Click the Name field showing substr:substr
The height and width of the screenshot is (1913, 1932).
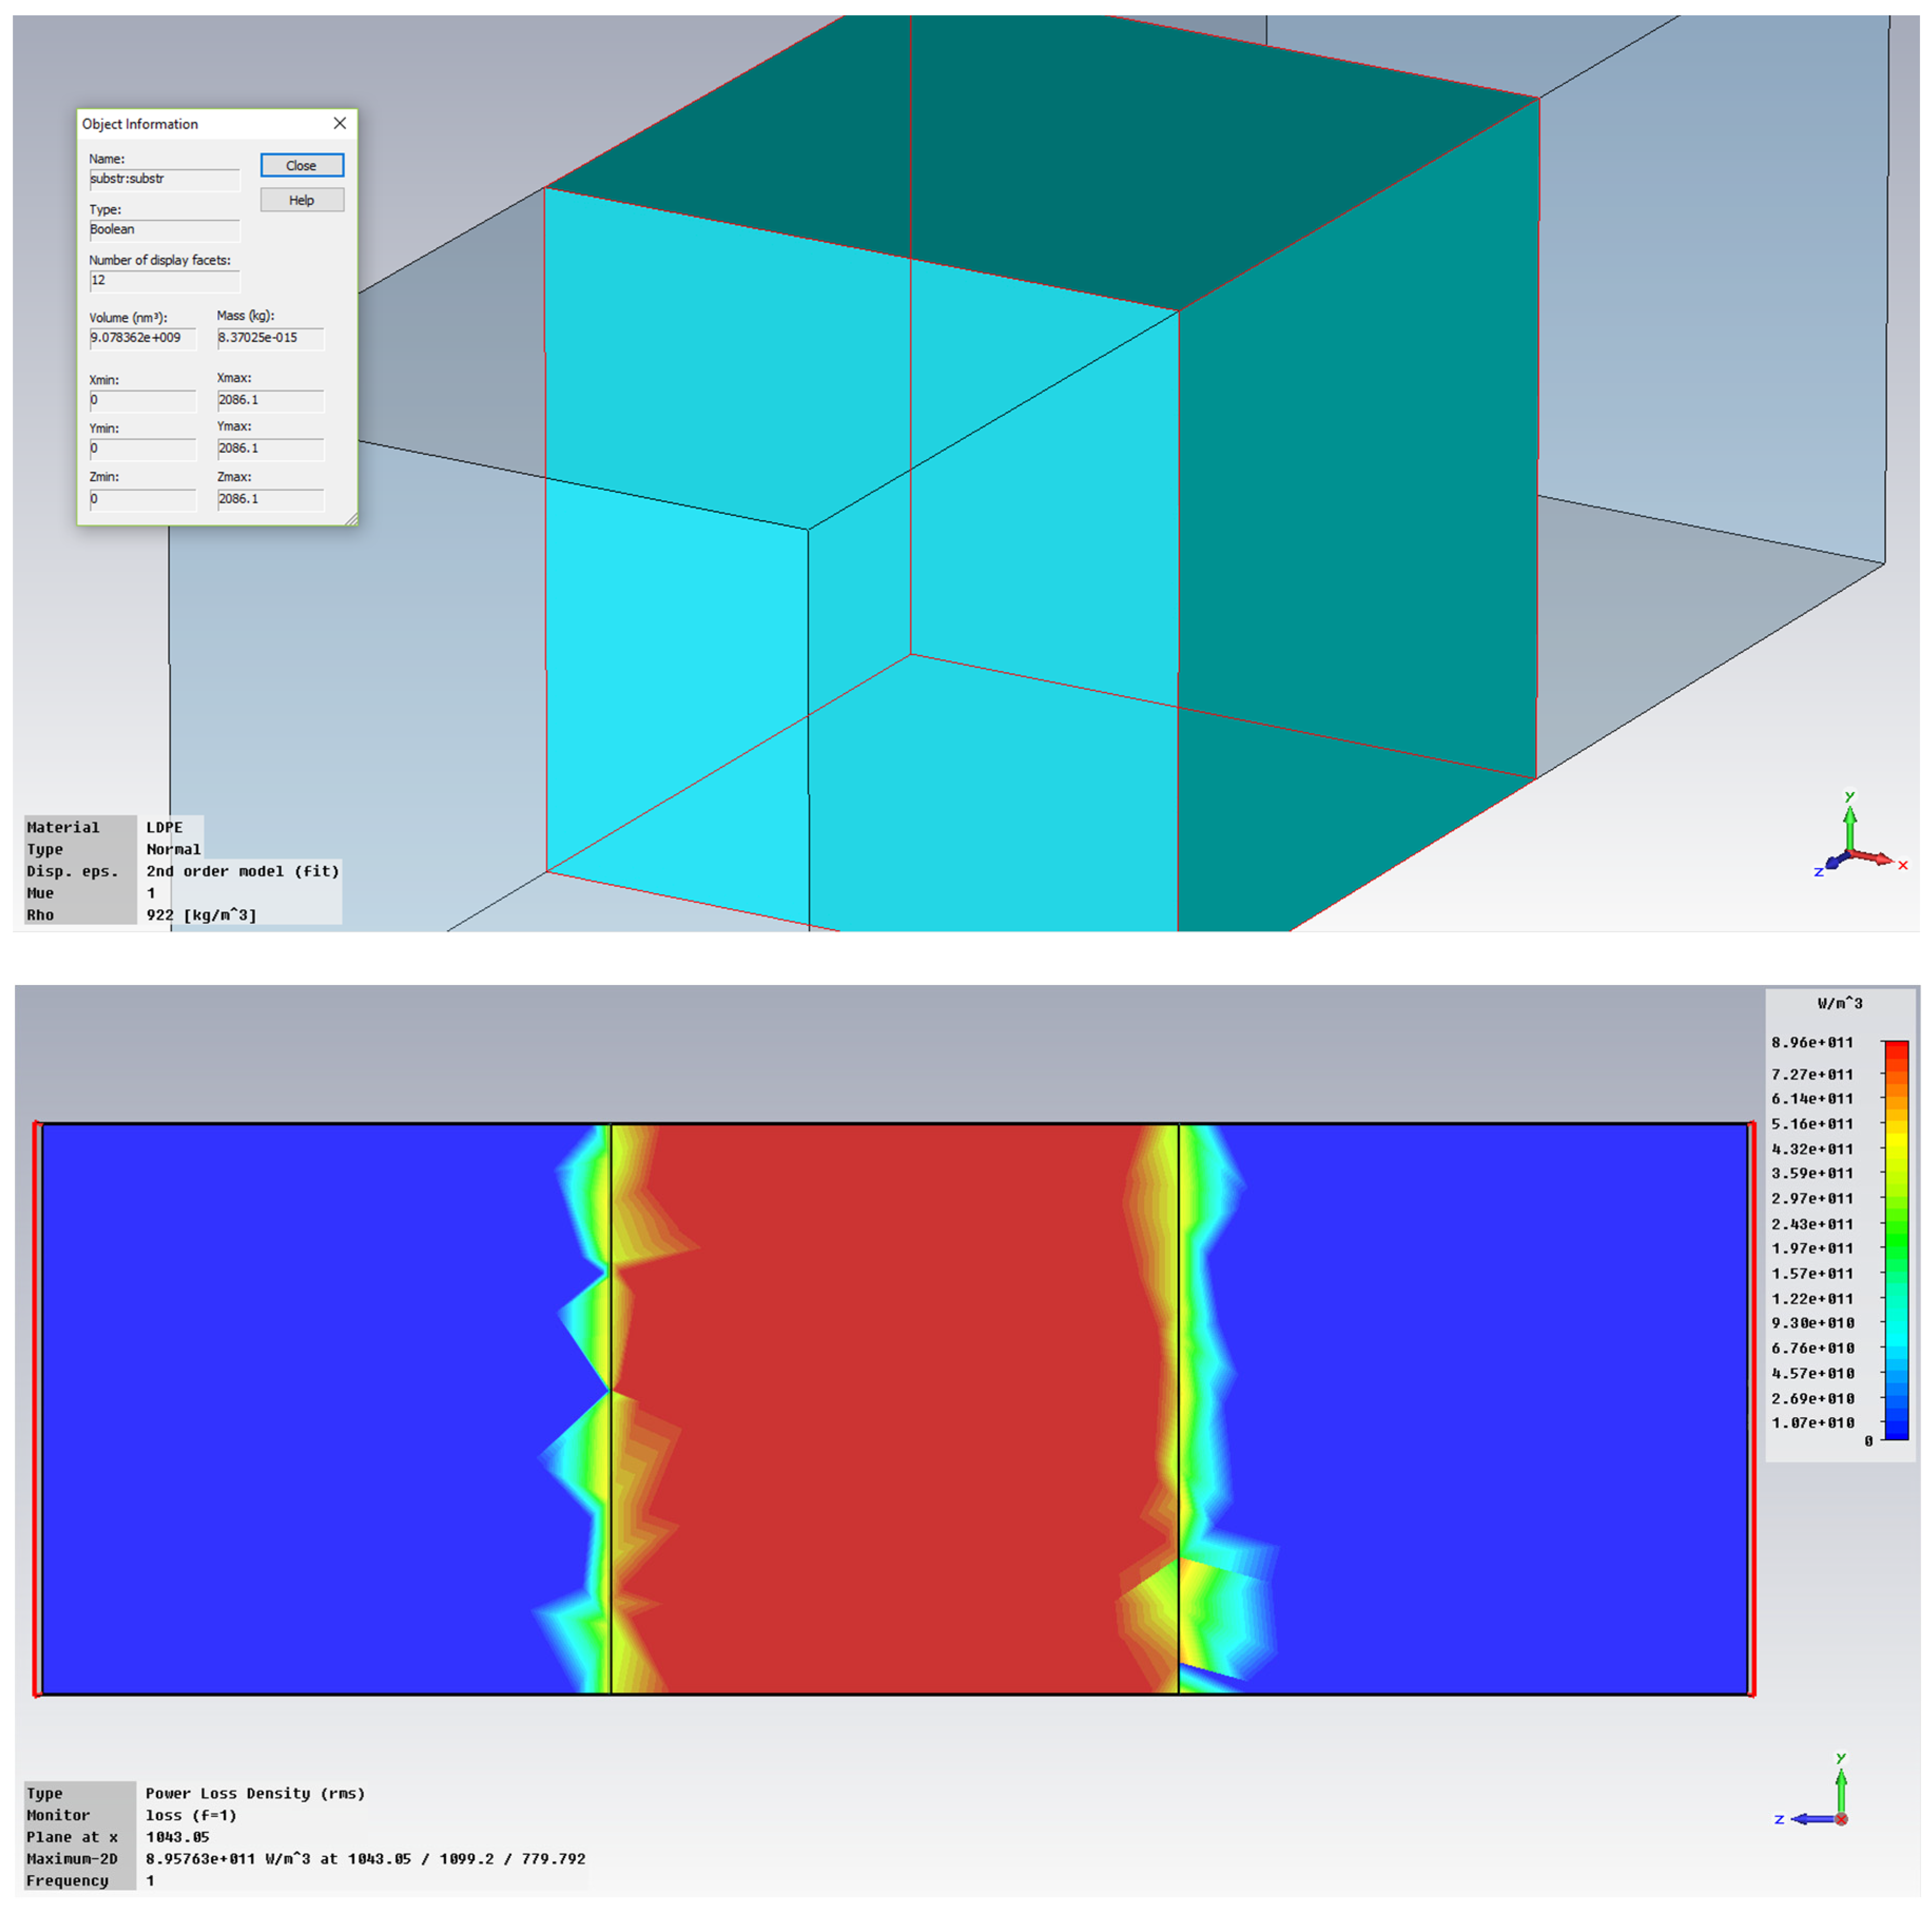tap(164, 179)
